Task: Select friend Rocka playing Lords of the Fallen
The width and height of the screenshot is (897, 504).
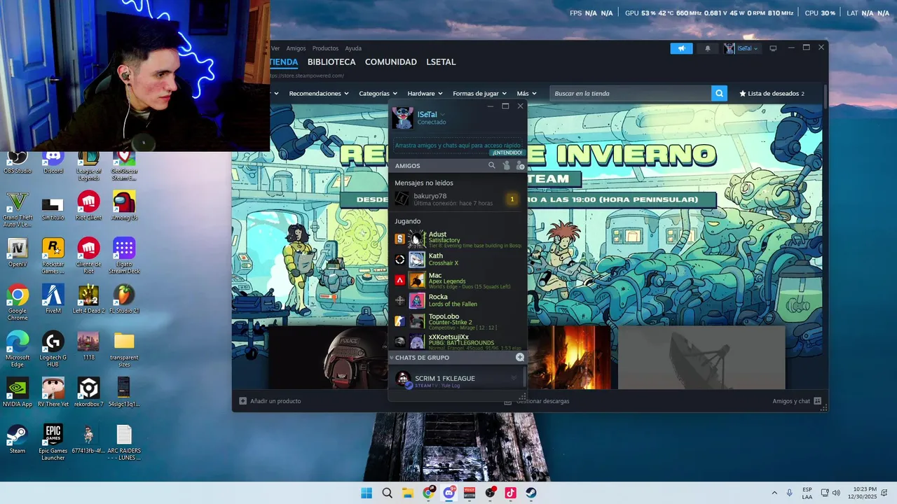Action: (457, 300)
